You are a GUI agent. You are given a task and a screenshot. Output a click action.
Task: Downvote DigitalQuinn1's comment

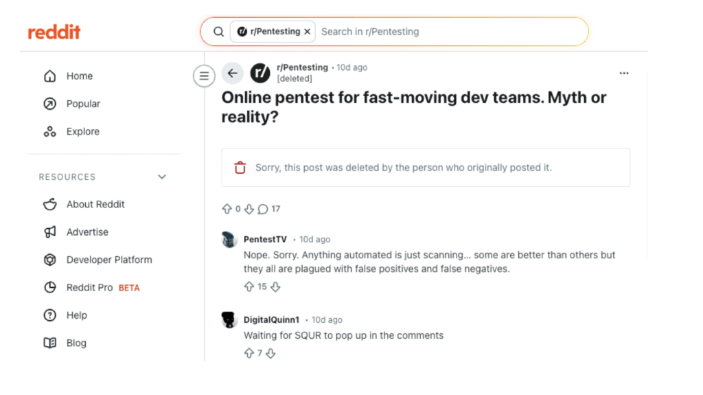(270, 353)
